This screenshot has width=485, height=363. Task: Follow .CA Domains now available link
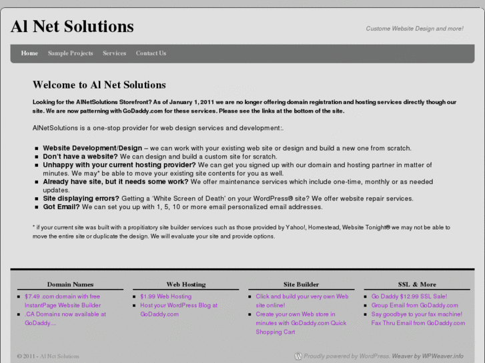pos(65,318)
